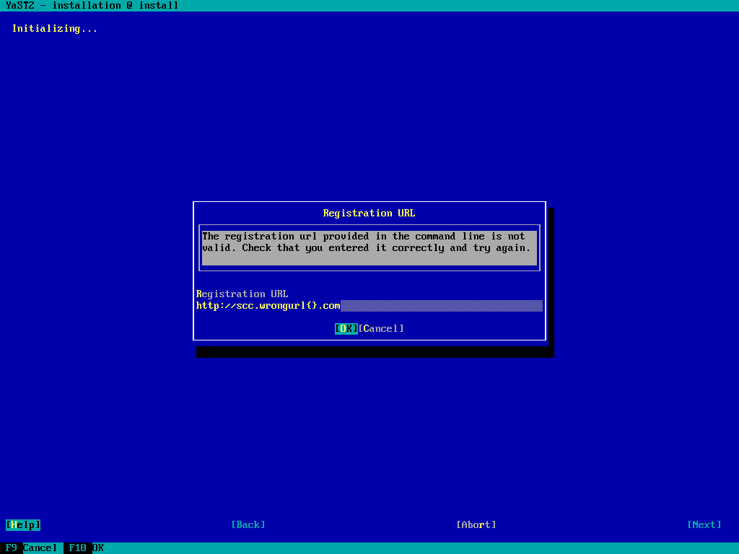Click the Registration URL dialog title
739x554 pixels.
coord(369,213)
